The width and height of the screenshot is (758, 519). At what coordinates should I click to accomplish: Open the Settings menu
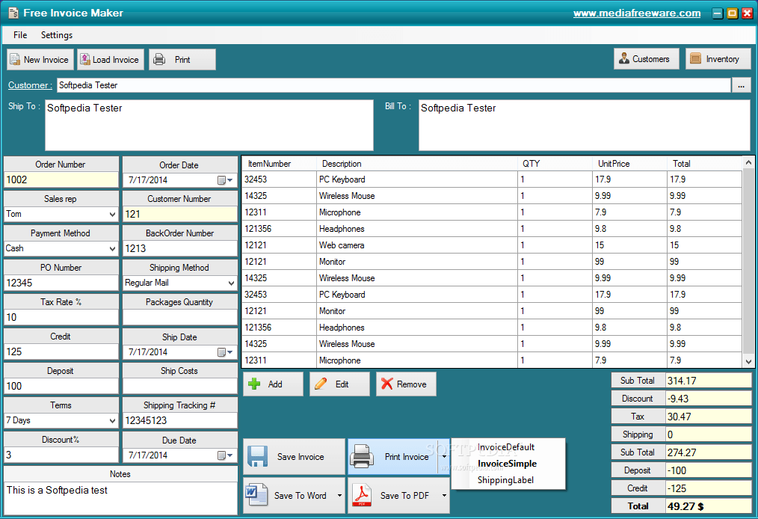pyautogui.click(x=56, y=35)
